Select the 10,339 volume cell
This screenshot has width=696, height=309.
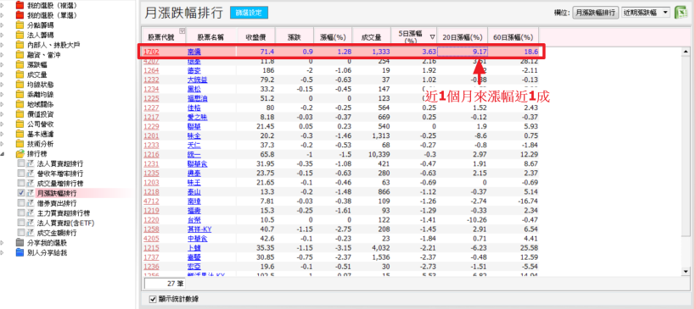372,154
